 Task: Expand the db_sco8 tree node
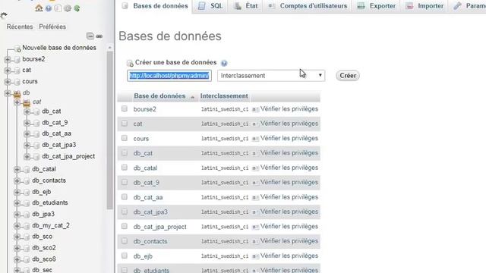coord(17,259)
